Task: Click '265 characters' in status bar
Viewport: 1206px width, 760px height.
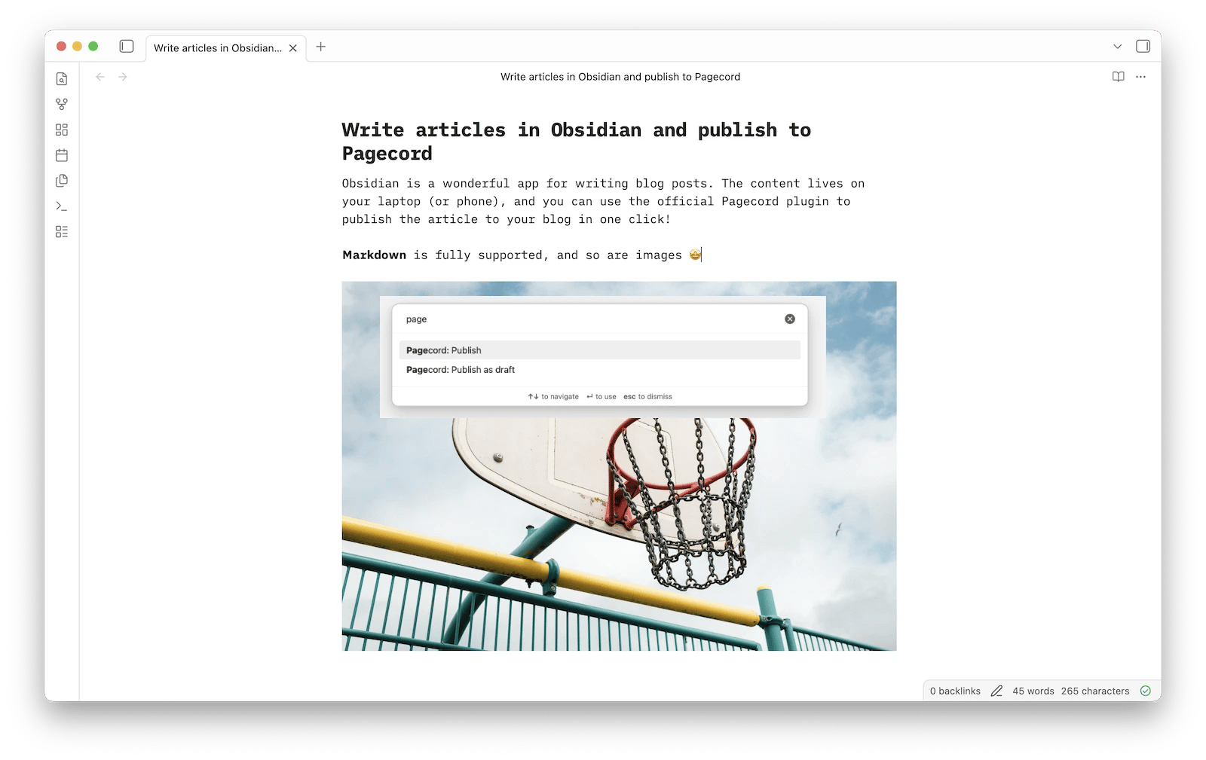Action: coord(1095,691)
